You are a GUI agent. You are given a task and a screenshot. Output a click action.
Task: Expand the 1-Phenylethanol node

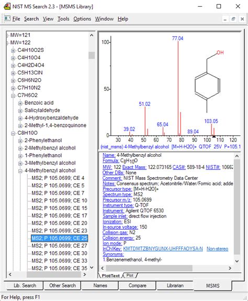20,156
